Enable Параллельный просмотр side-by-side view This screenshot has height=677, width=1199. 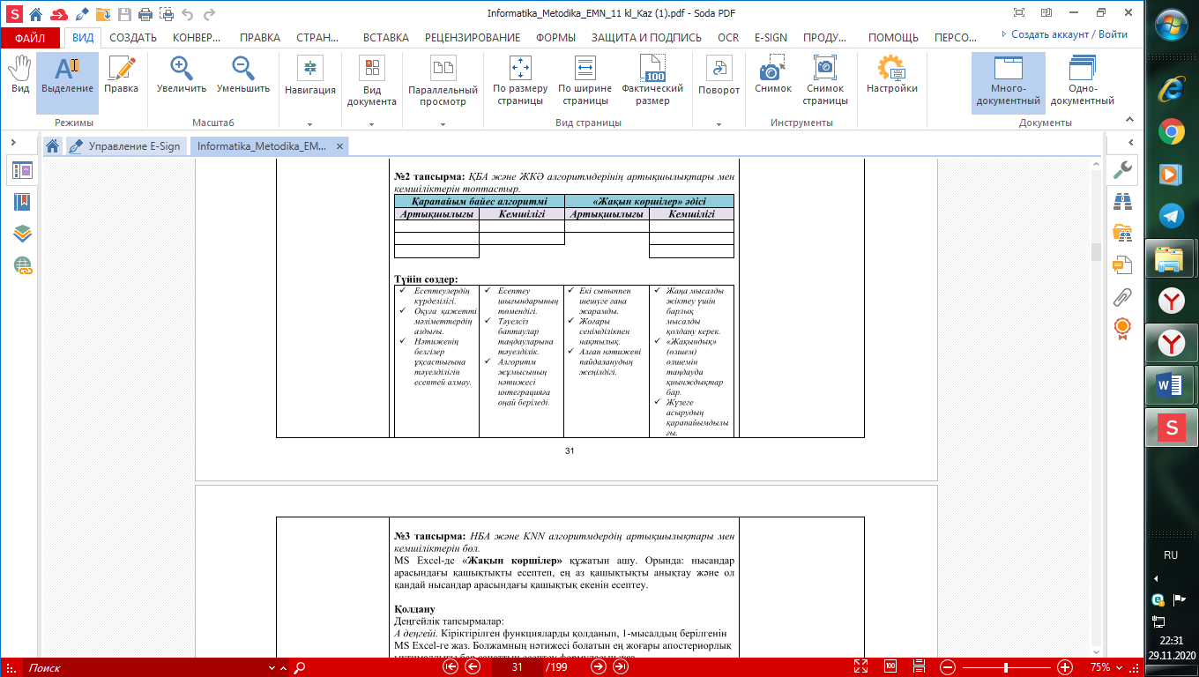point(443,80)
